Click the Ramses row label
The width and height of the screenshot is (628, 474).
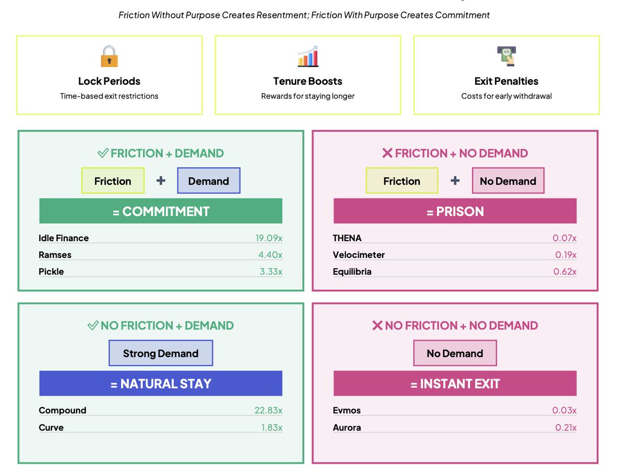[55, 255]
